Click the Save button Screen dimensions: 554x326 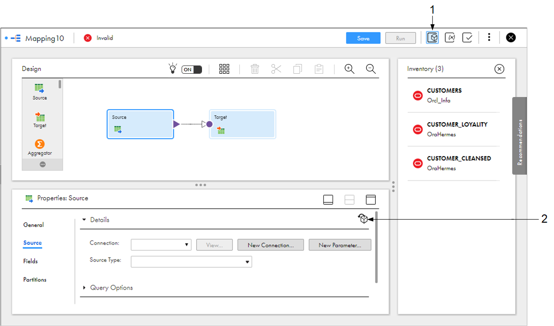point(363,38)
